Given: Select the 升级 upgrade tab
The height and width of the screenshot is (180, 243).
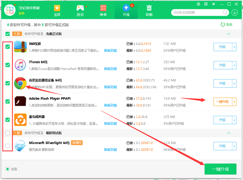Looking at the screenshot, I should pyautogui.click(x=126, y=11).
